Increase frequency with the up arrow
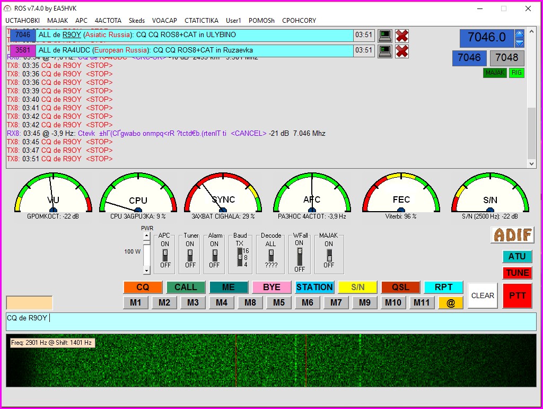This screenshot has height=409, width=543. [520, 34]
